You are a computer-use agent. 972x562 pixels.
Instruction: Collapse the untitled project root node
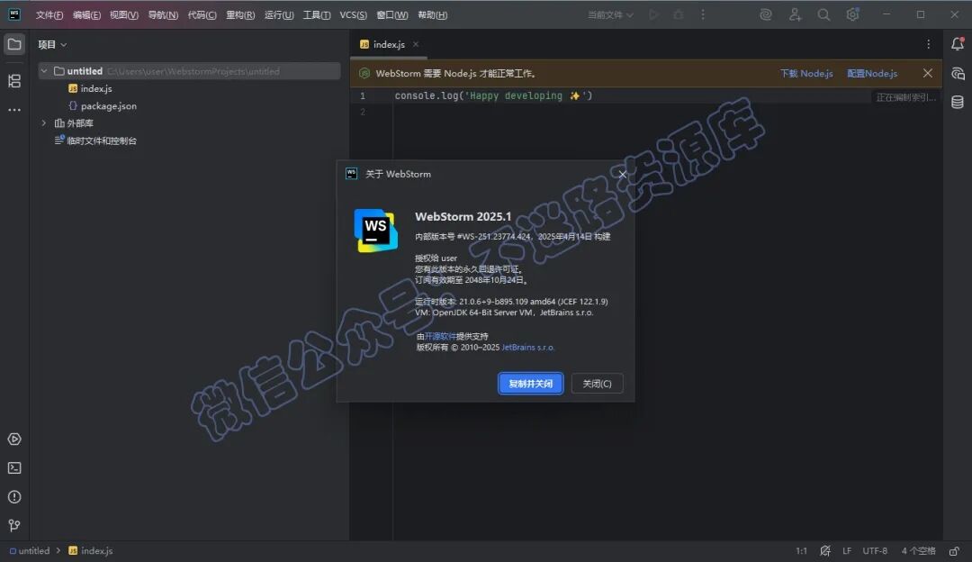point(44,71)
